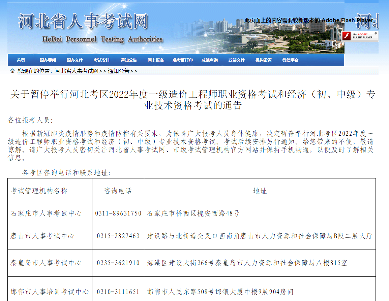Open the 国办文件 menu item
Image resolution: width=389 pixels, height=301 pixels.
point(75,60)
